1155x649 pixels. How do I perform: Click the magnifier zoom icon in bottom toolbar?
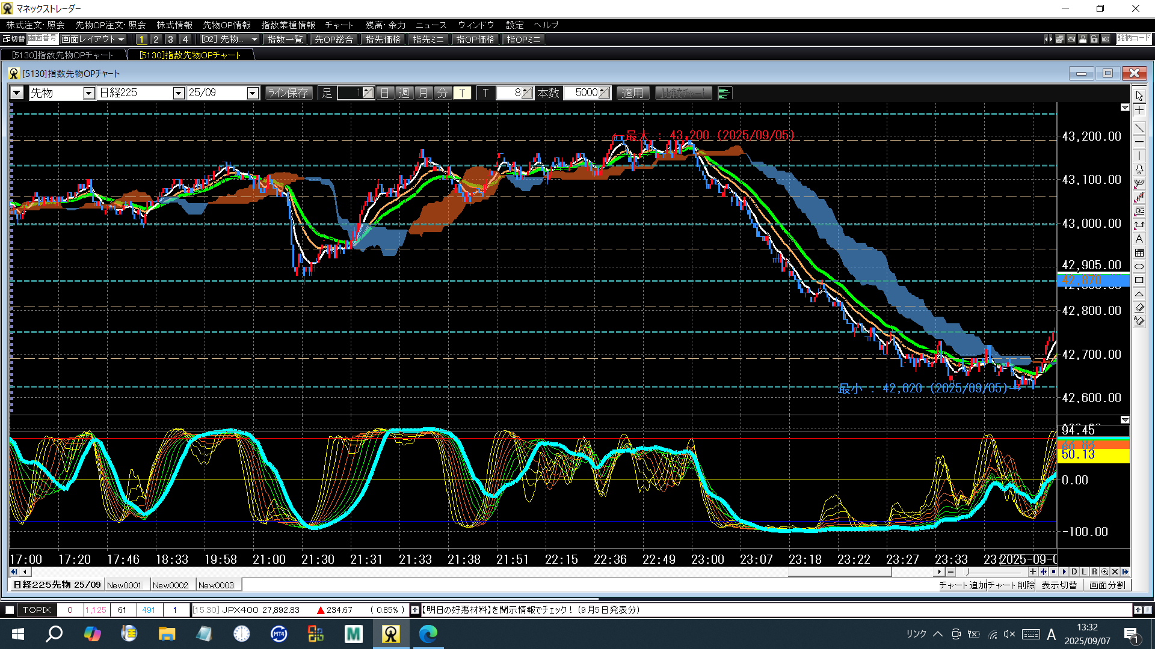click(x=1104, y=571)
